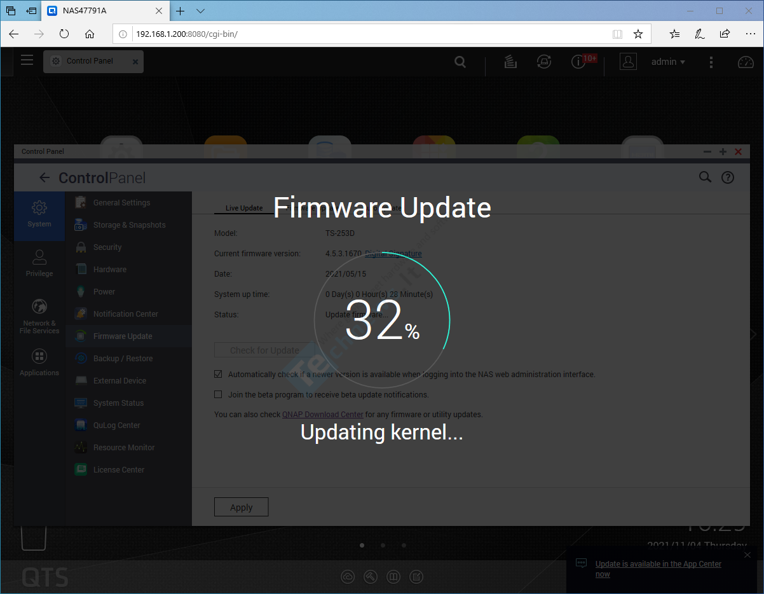Minimize the Control Panel window
The height and width of the screenshot is (594, 764).
point(708,152)
